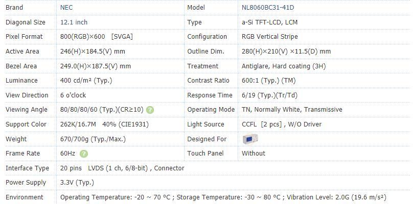Click the RGB Vertical Stripe configuration text
414x204 pixels.
[269, 37]
